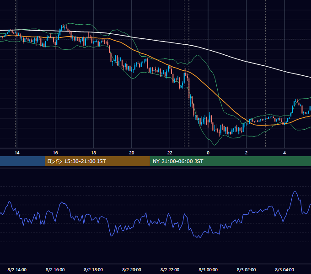Click the 8/3 00:00 label on the lower axis
The width and height of the screenshot is (311, 274).
coord(208,269)
